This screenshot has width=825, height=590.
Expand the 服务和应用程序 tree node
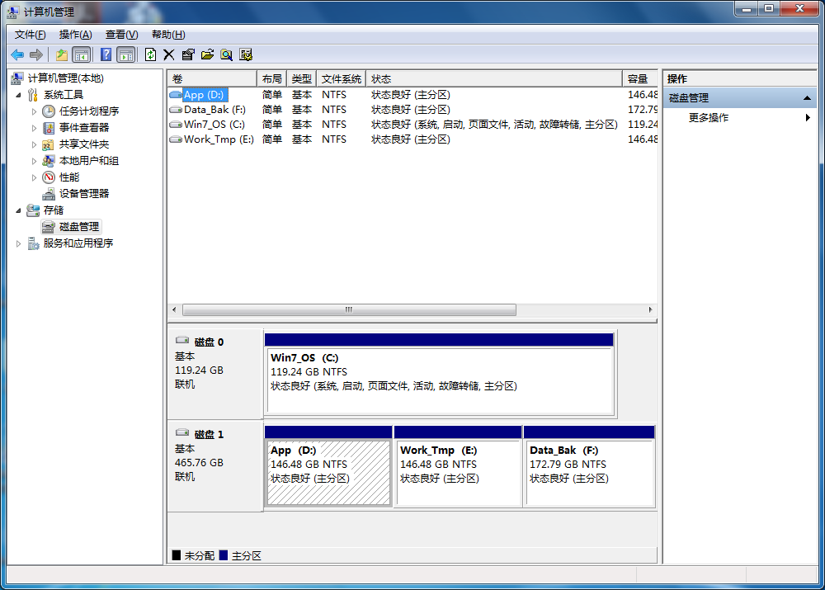coord(20,243)
